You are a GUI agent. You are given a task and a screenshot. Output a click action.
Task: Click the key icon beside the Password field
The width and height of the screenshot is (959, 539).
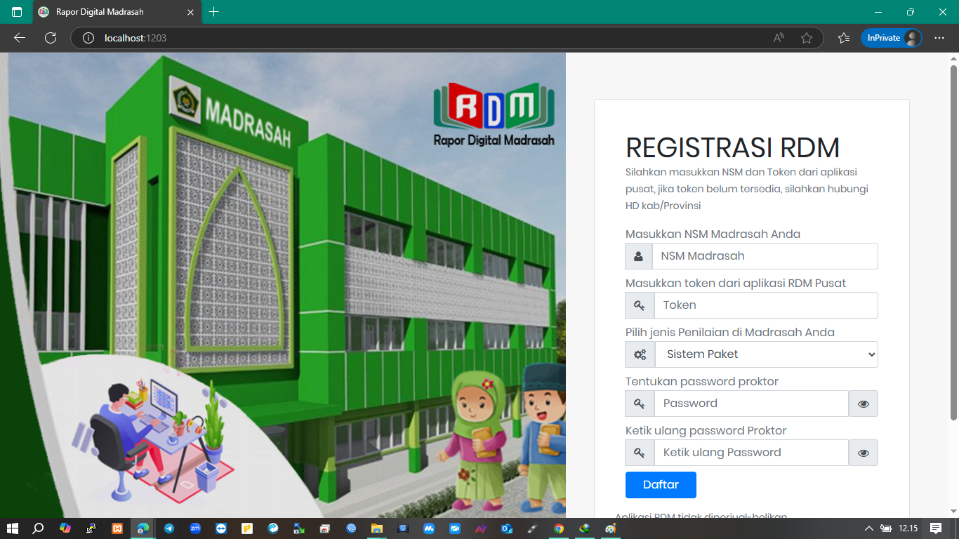[640, 404]
